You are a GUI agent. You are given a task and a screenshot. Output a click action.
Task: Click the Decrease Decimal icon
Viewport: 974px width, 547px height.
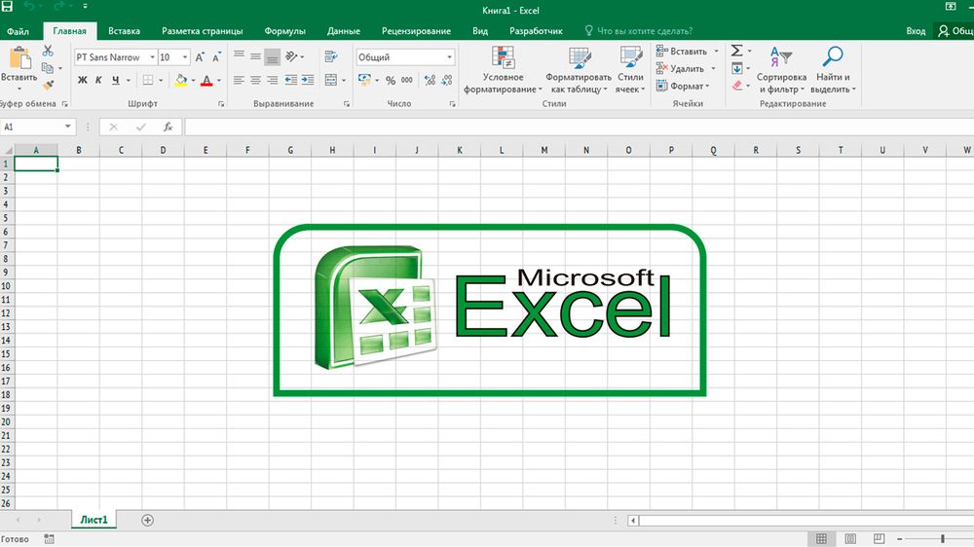pyautogui.click(x=447, y=80)
